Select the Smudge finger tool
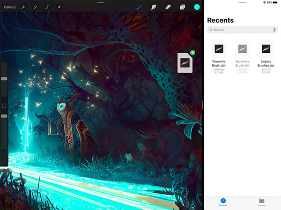 pos(153,7)
